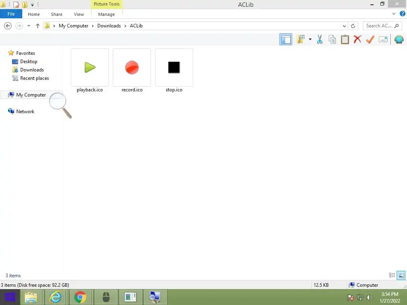
Task: Toggle the navigation pane layout button
Action: pyautogui.click(x=285, y=39)
